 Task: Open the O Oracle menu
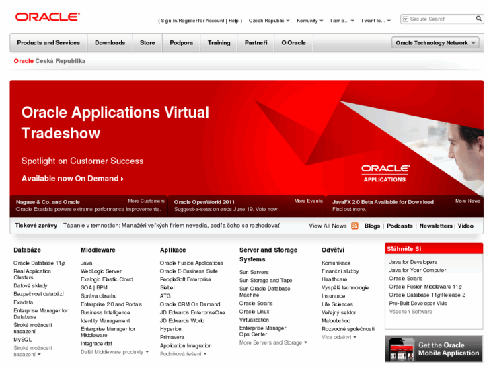[x=293, y=43]
